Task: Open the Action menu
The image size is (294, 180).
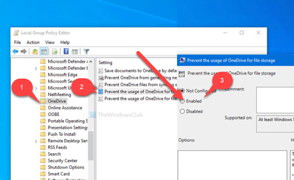Action: pos(33,42)
